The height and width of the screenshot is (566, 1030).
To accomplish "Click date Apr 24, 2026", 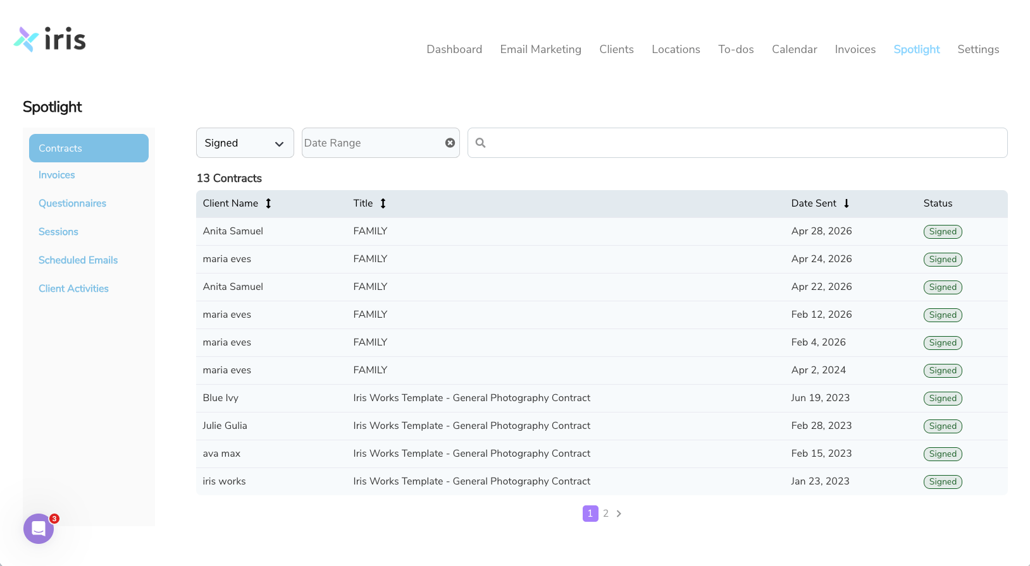I will (821, 259).
